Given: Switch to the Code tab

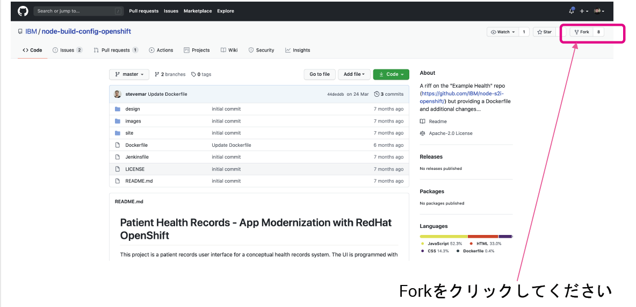Looking at the screenshot, I should 32,50.
